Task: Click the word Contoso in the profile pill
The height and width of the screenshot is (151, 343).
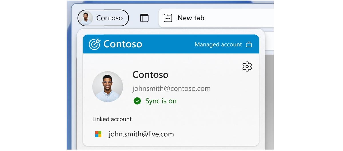Action: (109, 18)
